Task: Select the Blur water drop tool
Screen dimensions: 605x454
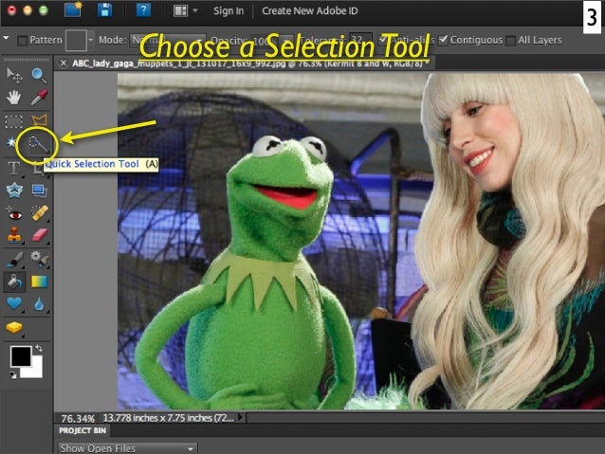Action: pyautogui.click(x=39, y=304)
